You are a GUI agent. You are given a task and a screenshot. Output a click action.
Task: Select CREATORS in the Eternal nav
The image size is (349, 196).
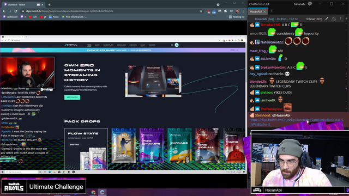tap(133, 45)
